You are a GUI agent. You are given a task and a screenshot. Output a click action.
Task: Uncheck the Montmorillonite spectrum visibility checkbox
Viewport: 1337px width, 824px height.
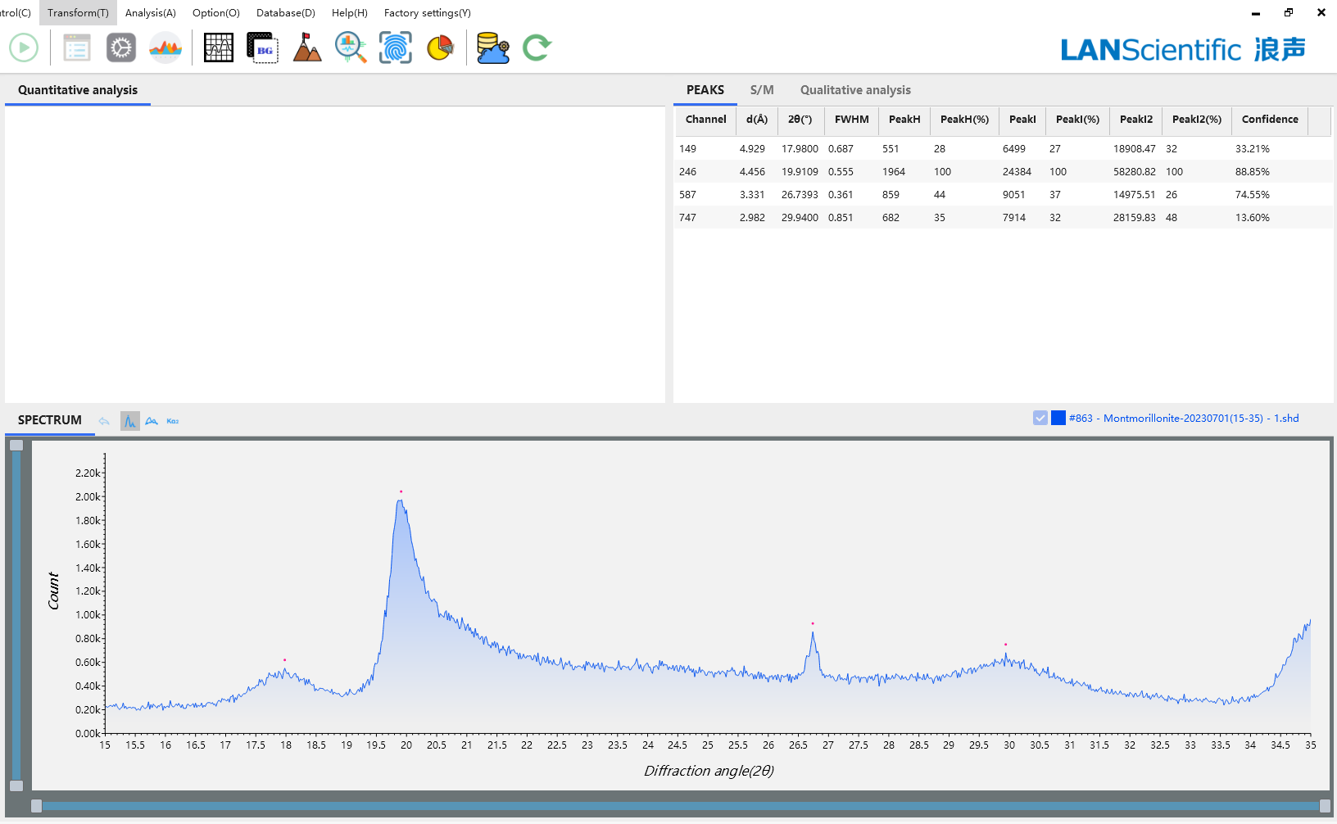1040,418
